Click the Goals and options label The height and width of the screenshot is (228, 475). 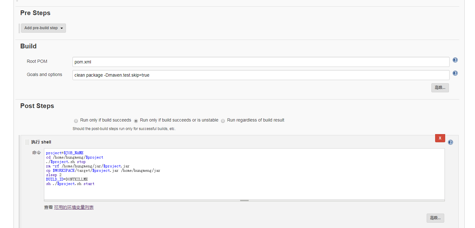click(45, 74)
